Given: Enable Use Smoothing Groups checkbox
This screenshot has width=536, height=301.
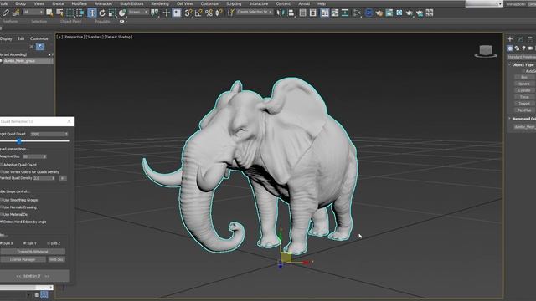Looking at the screenshot, I should click(x=2, y=200).
